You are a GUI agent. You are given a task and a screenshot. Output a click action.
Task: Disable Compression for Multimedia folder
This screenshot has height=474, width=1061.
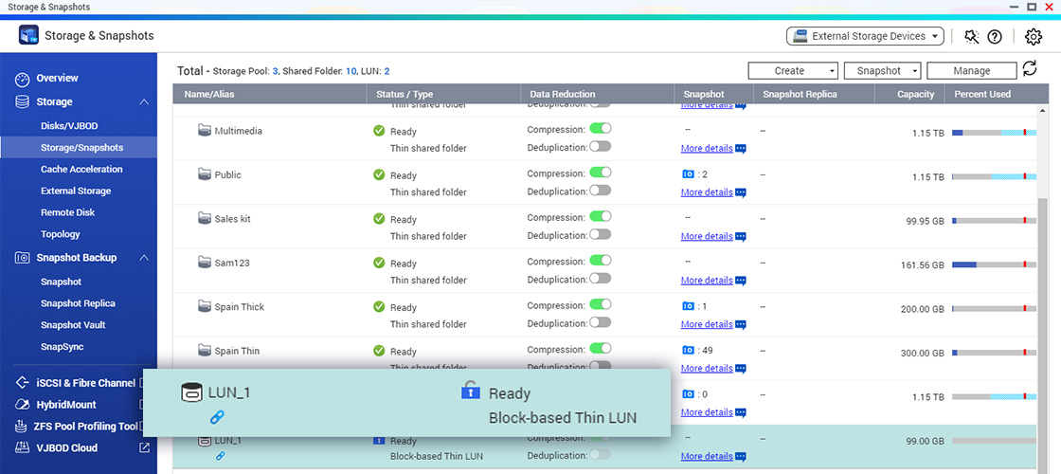601,128
